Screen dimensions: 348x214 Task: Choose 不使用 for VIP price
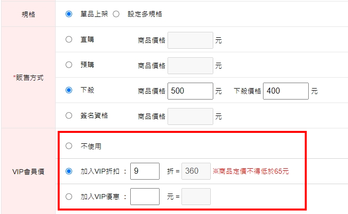click(69, 146)
